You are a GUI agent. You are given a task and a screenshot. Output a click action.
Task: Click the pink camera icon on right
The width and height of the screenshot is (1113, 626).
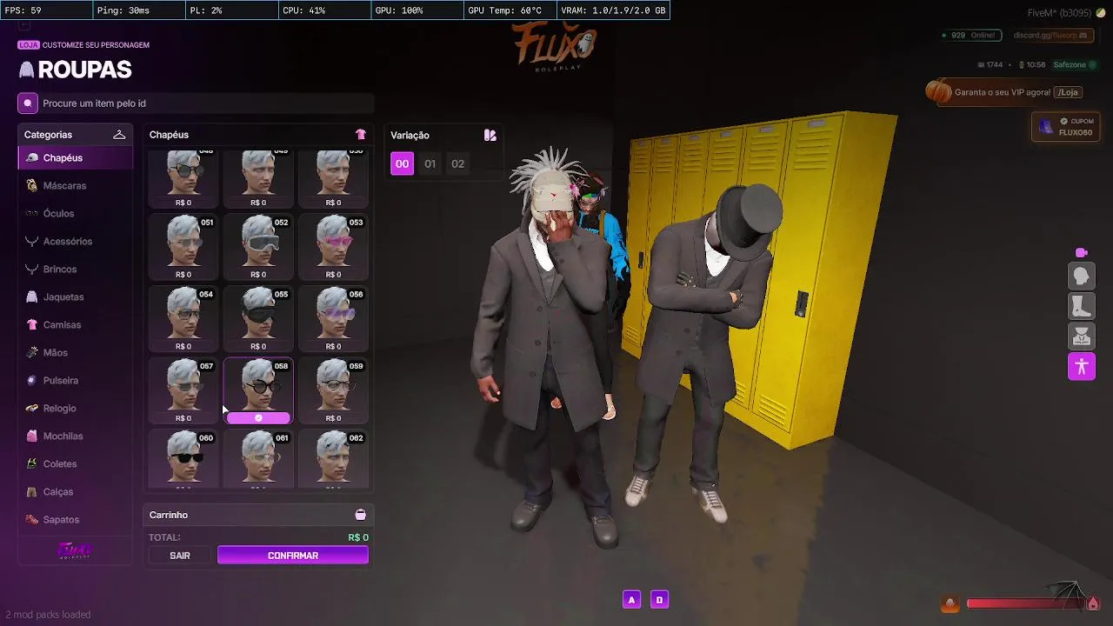coord(1081,253)
